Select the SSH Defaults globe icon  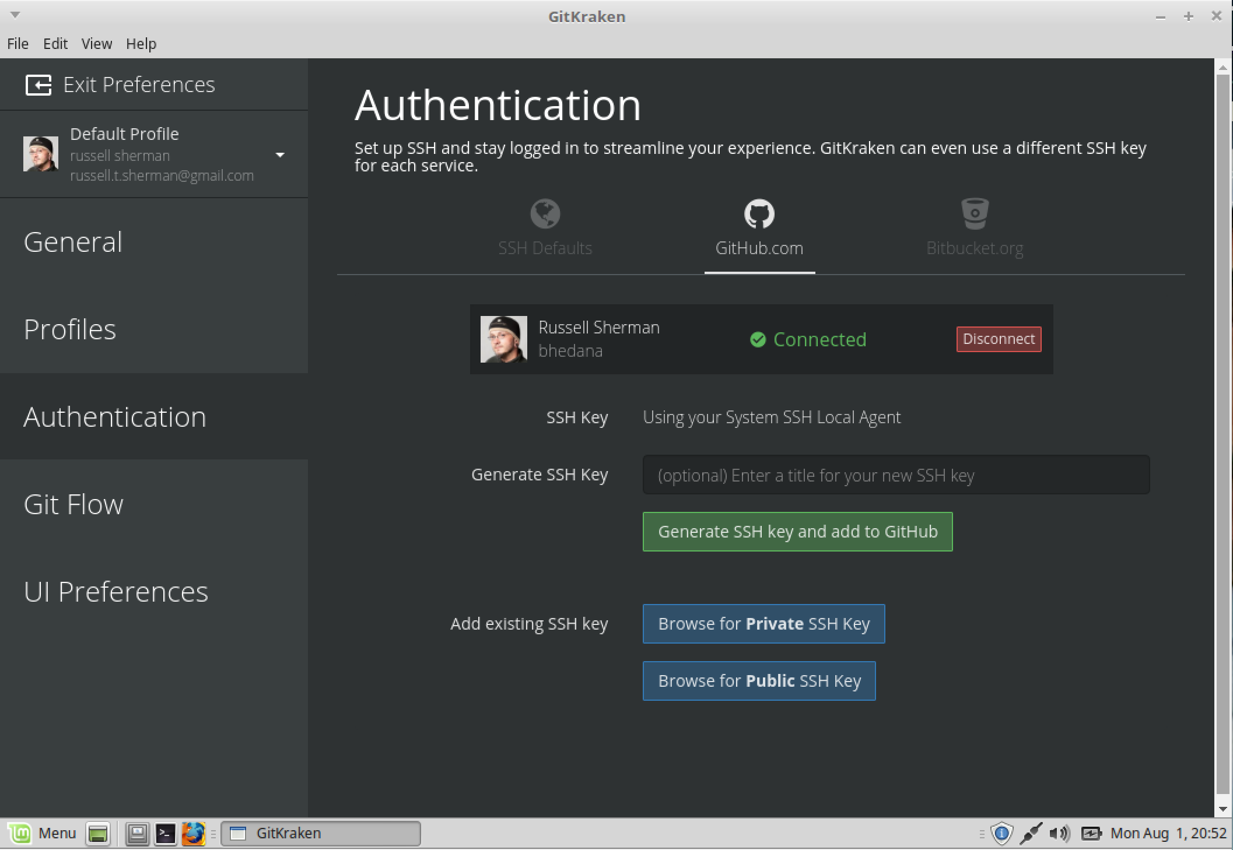click(x=545, y=213)
